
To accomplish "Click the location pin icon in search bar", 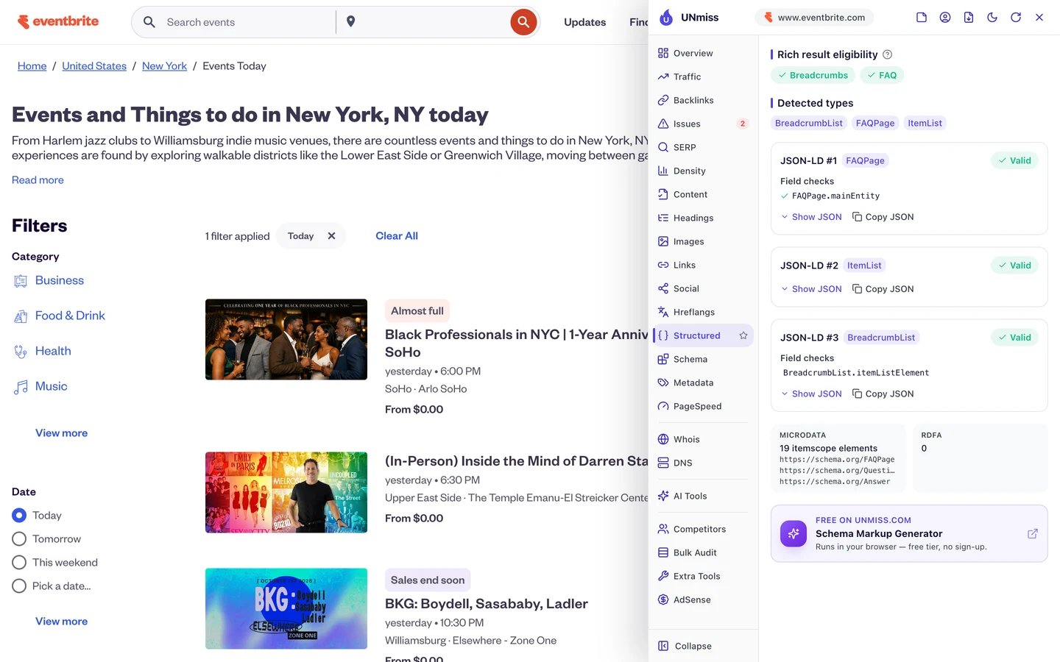I will [x=351, y=22].
